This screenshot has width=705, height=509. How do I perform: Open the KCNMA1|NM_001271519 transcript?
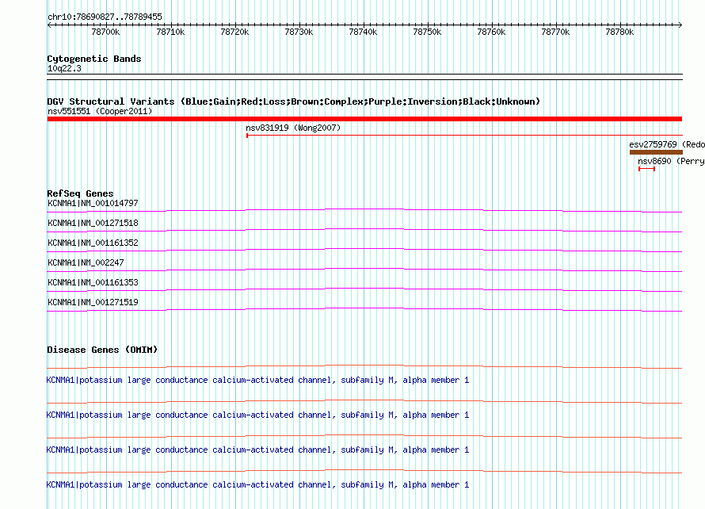pos(93,302)
